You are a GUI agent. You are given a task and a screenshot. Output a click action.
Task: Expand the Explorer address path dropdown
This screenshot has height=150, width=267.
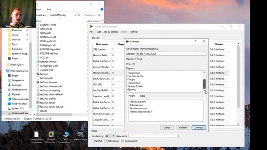tap(75, 15)
